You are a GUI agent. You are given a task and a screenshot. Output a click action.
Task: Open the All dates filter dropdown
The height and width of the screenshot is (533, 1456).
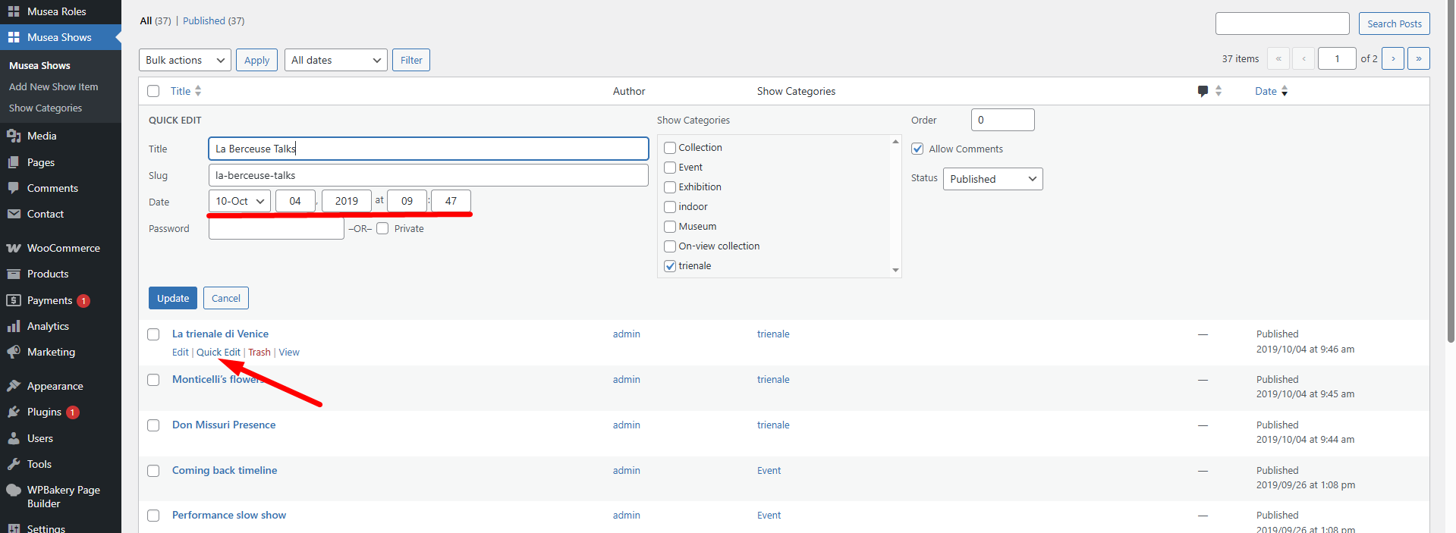tap(336, 60)
